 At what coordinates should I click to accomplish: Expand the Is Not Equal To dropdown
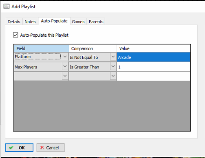113,57
